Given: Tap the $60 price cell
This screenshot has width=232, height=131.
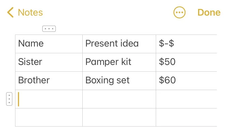Looking at the screenshot, I should point(186,81).
